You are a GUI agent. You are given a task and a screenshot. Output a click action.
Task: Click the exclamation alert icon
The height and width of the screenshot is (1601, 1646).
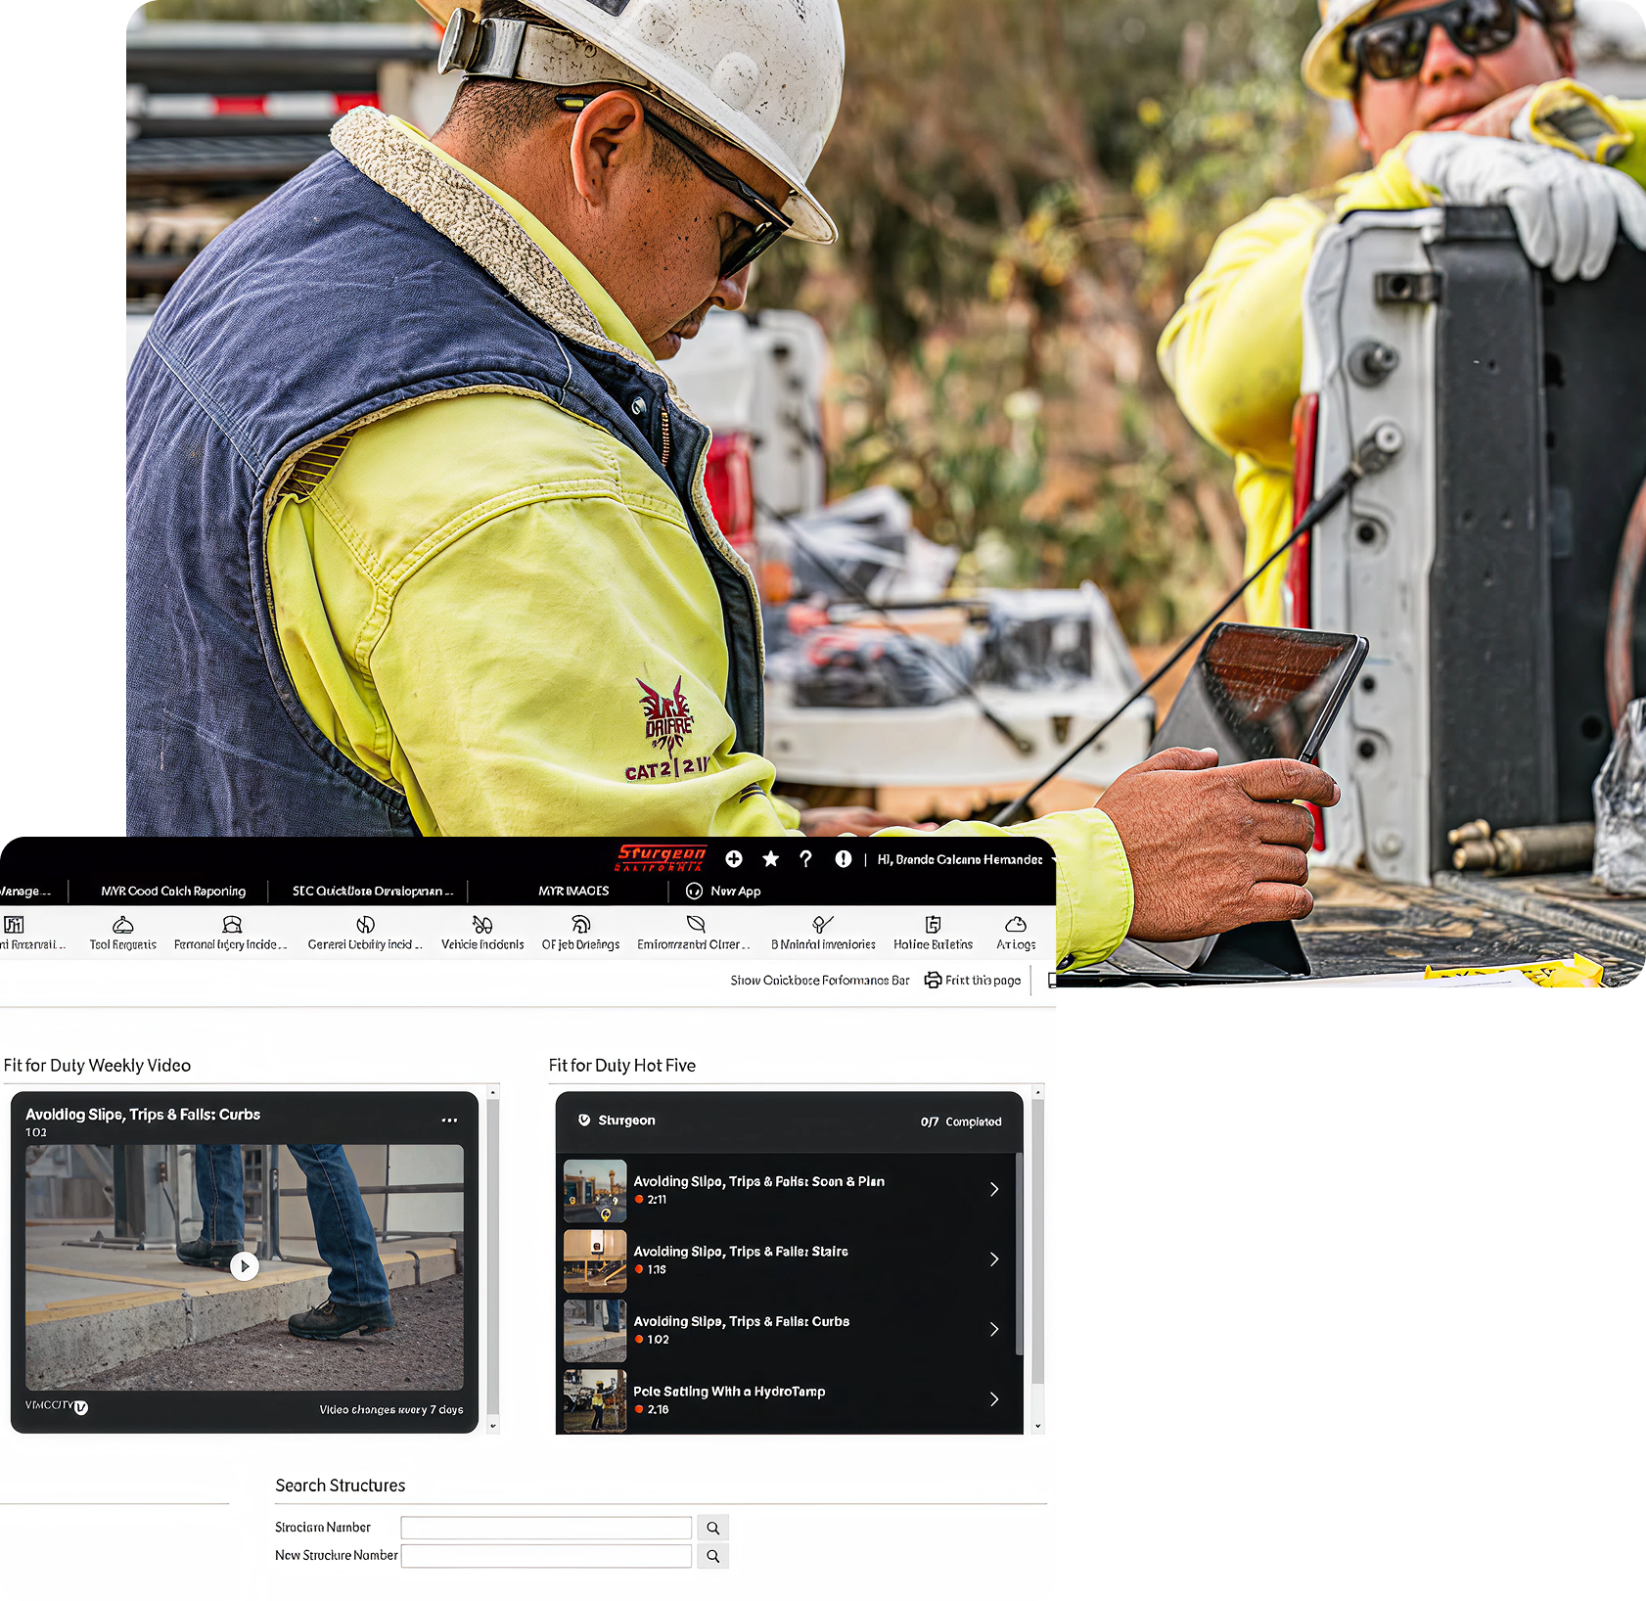[x=843, y=859]
